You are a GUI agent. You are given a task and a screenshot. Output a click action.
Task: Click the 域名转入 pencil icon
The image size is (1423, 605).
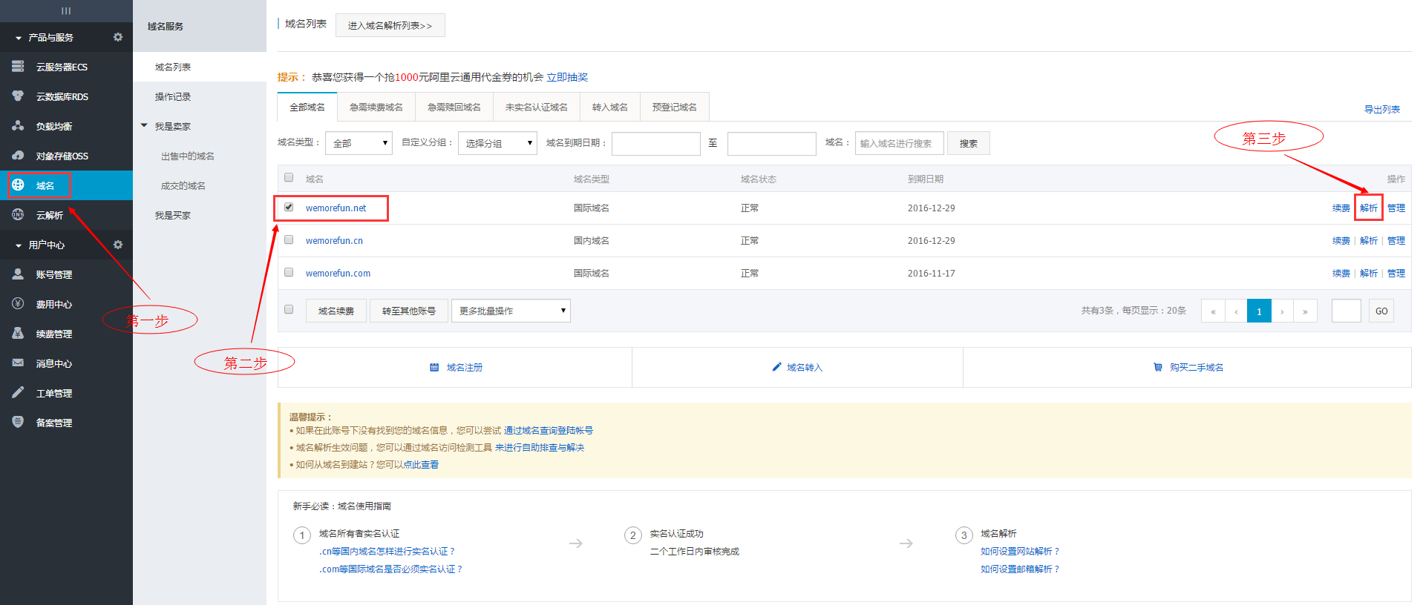coord(776,367)
